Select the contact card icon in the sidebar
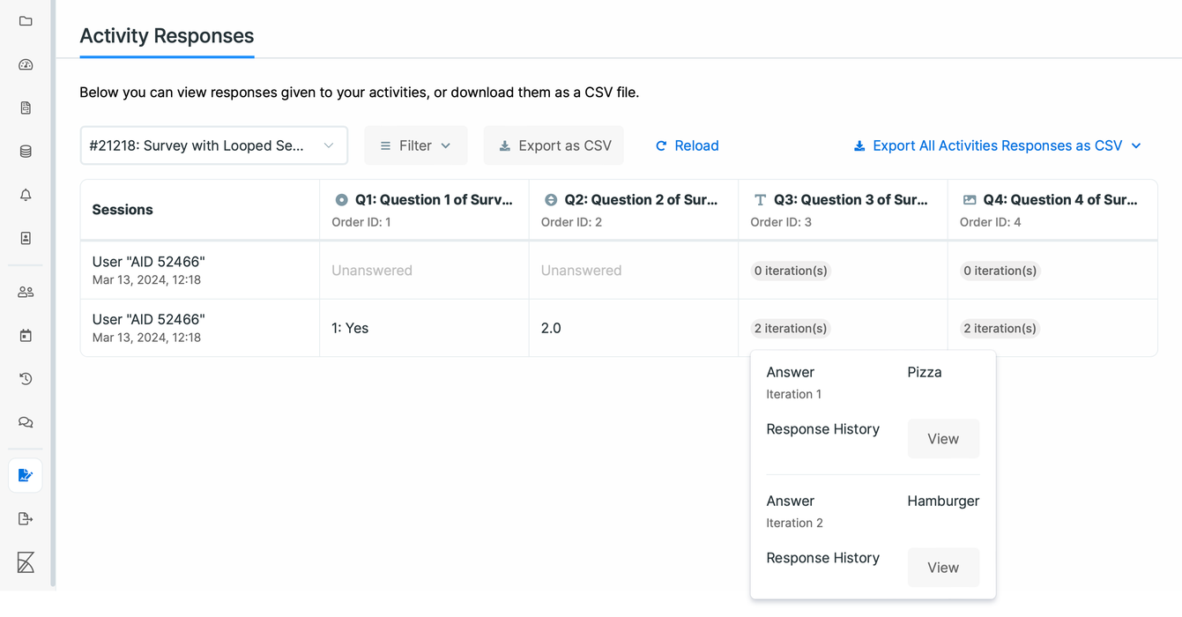Screen dimensions: 1182x617 pyautogui.click(x=25, y=238)
